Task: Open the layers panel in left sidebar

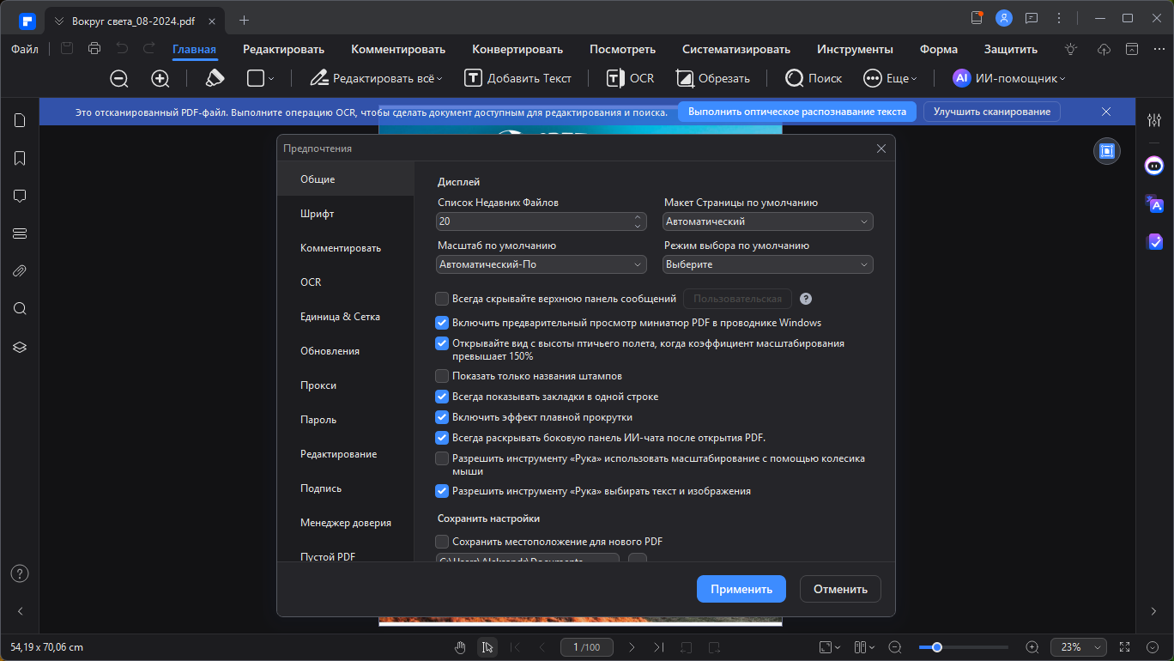Action: pos(20,347)
